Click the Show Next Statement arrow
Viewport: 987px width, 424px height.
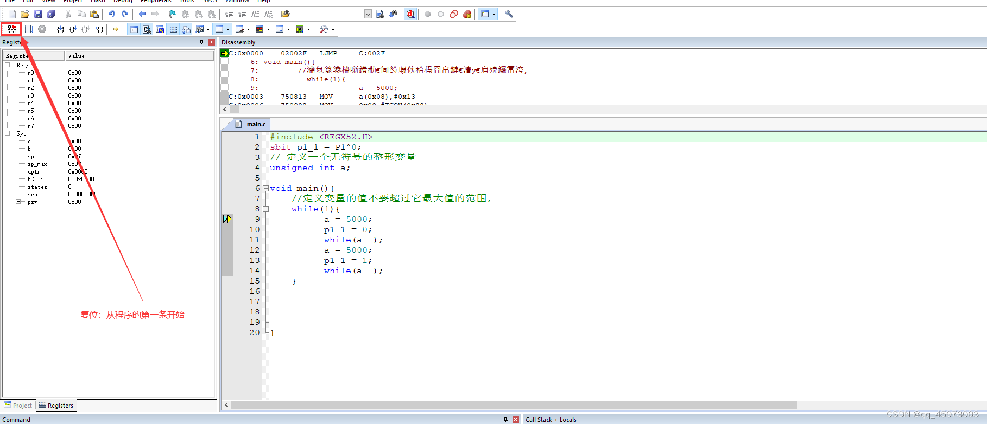[x=116, y=29]
